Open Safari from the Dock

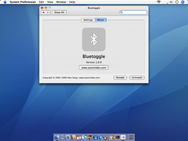tap(62, 137)
